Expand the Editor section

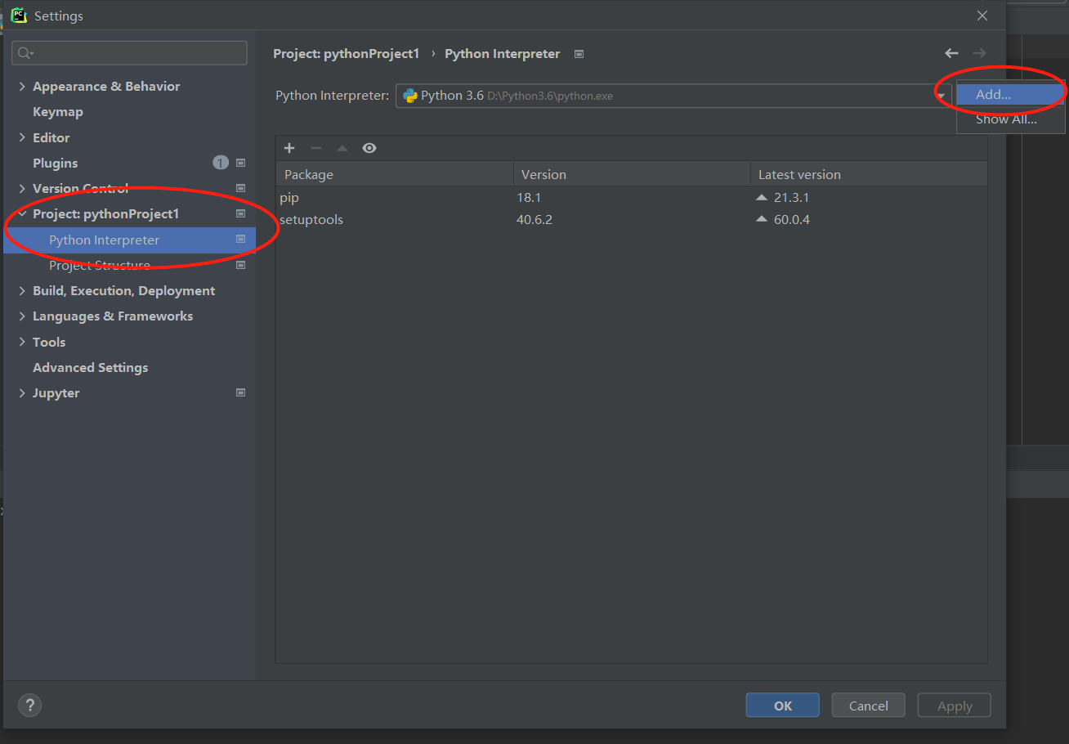22,137
